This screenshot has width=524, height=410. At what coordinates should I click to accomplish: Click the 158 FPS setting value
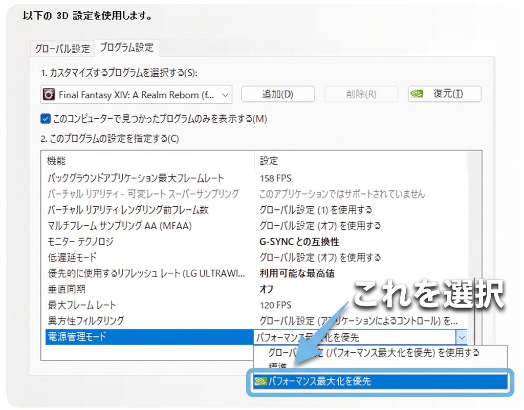(x=276, y=178)
